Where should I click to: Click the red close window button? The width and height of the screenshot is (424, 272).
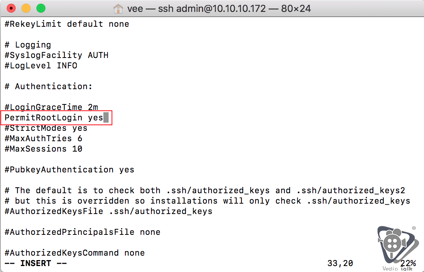tap(11, 9)
